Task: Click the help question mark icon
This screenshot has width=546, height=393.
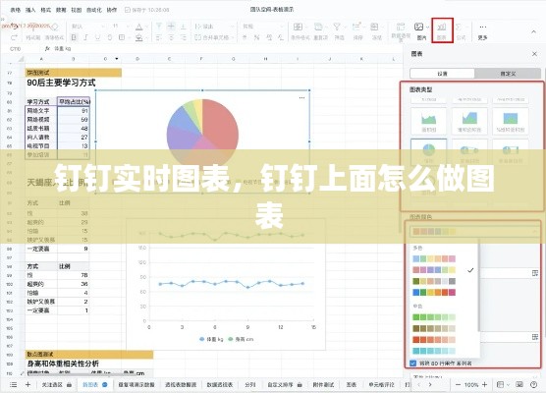Action: (x=533, y=384)
